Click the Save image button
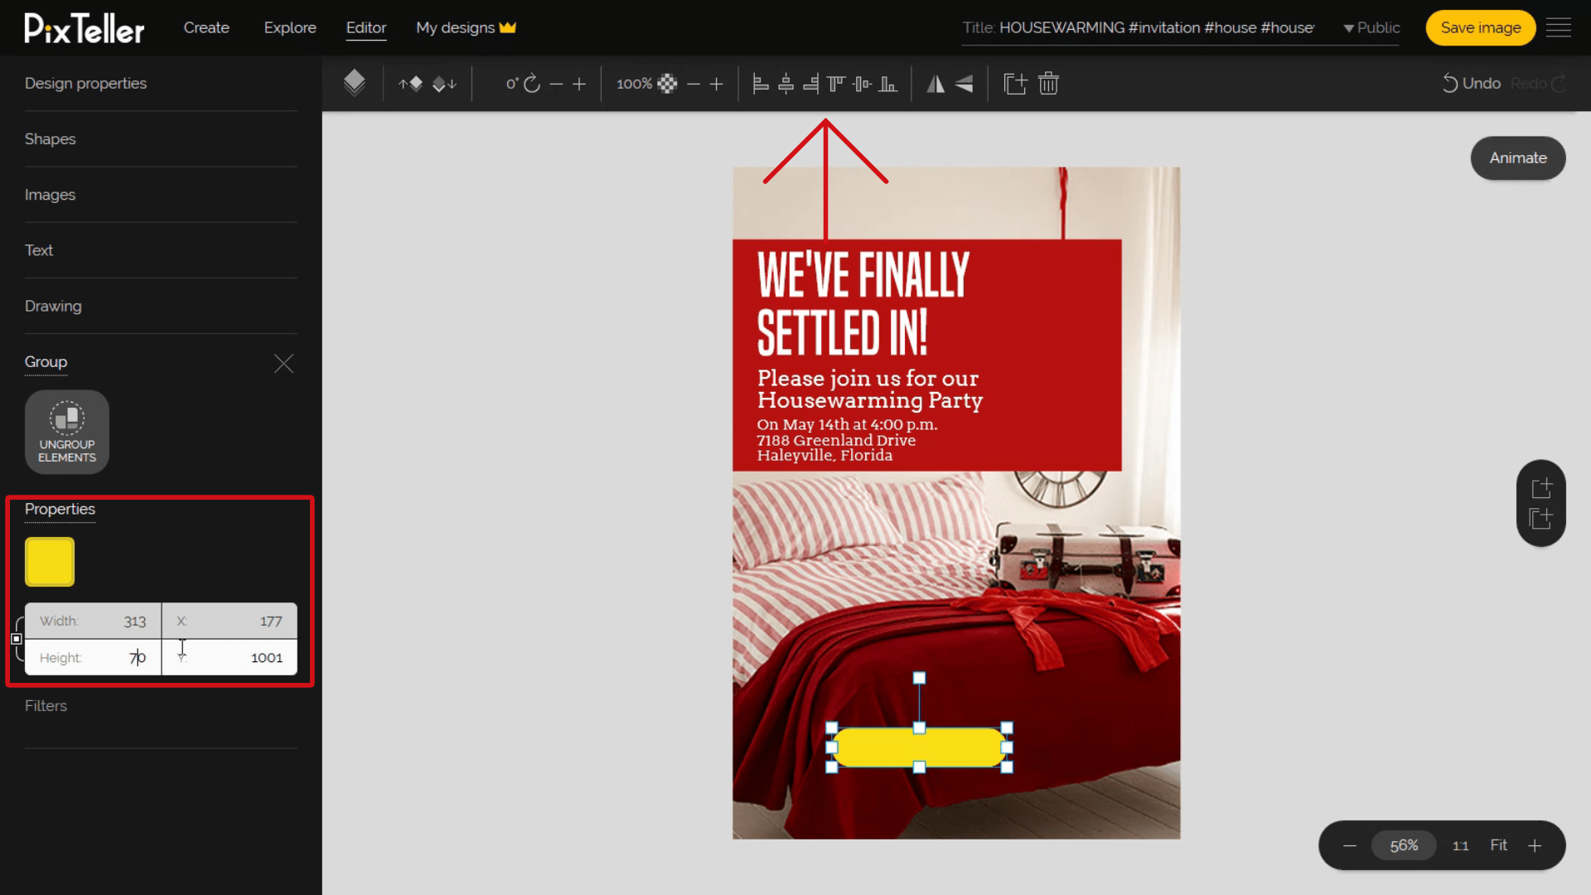 tap(1481, 27)
